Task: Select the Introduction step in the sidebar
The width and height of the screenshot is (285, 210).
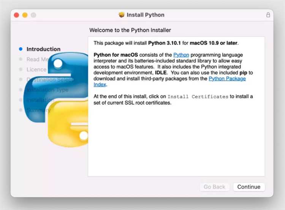Action: [43, 49]
